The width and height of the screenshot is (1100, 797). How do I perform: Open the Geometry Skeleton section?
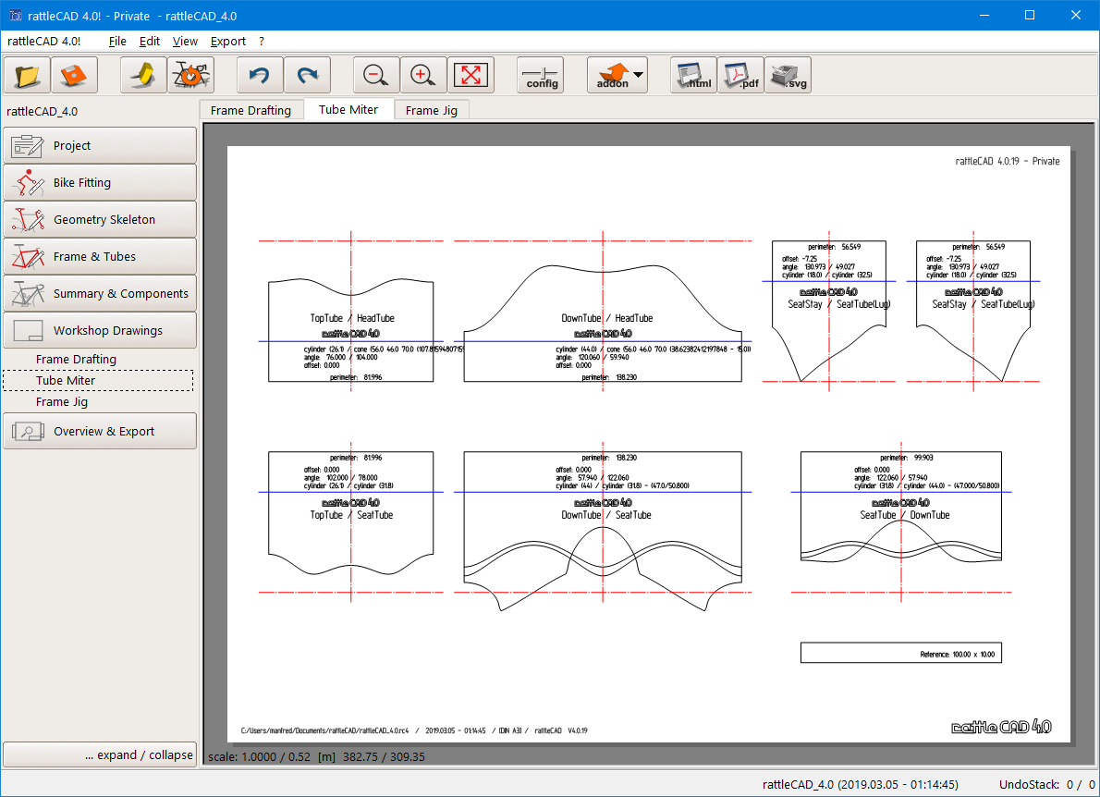point(100,220)
